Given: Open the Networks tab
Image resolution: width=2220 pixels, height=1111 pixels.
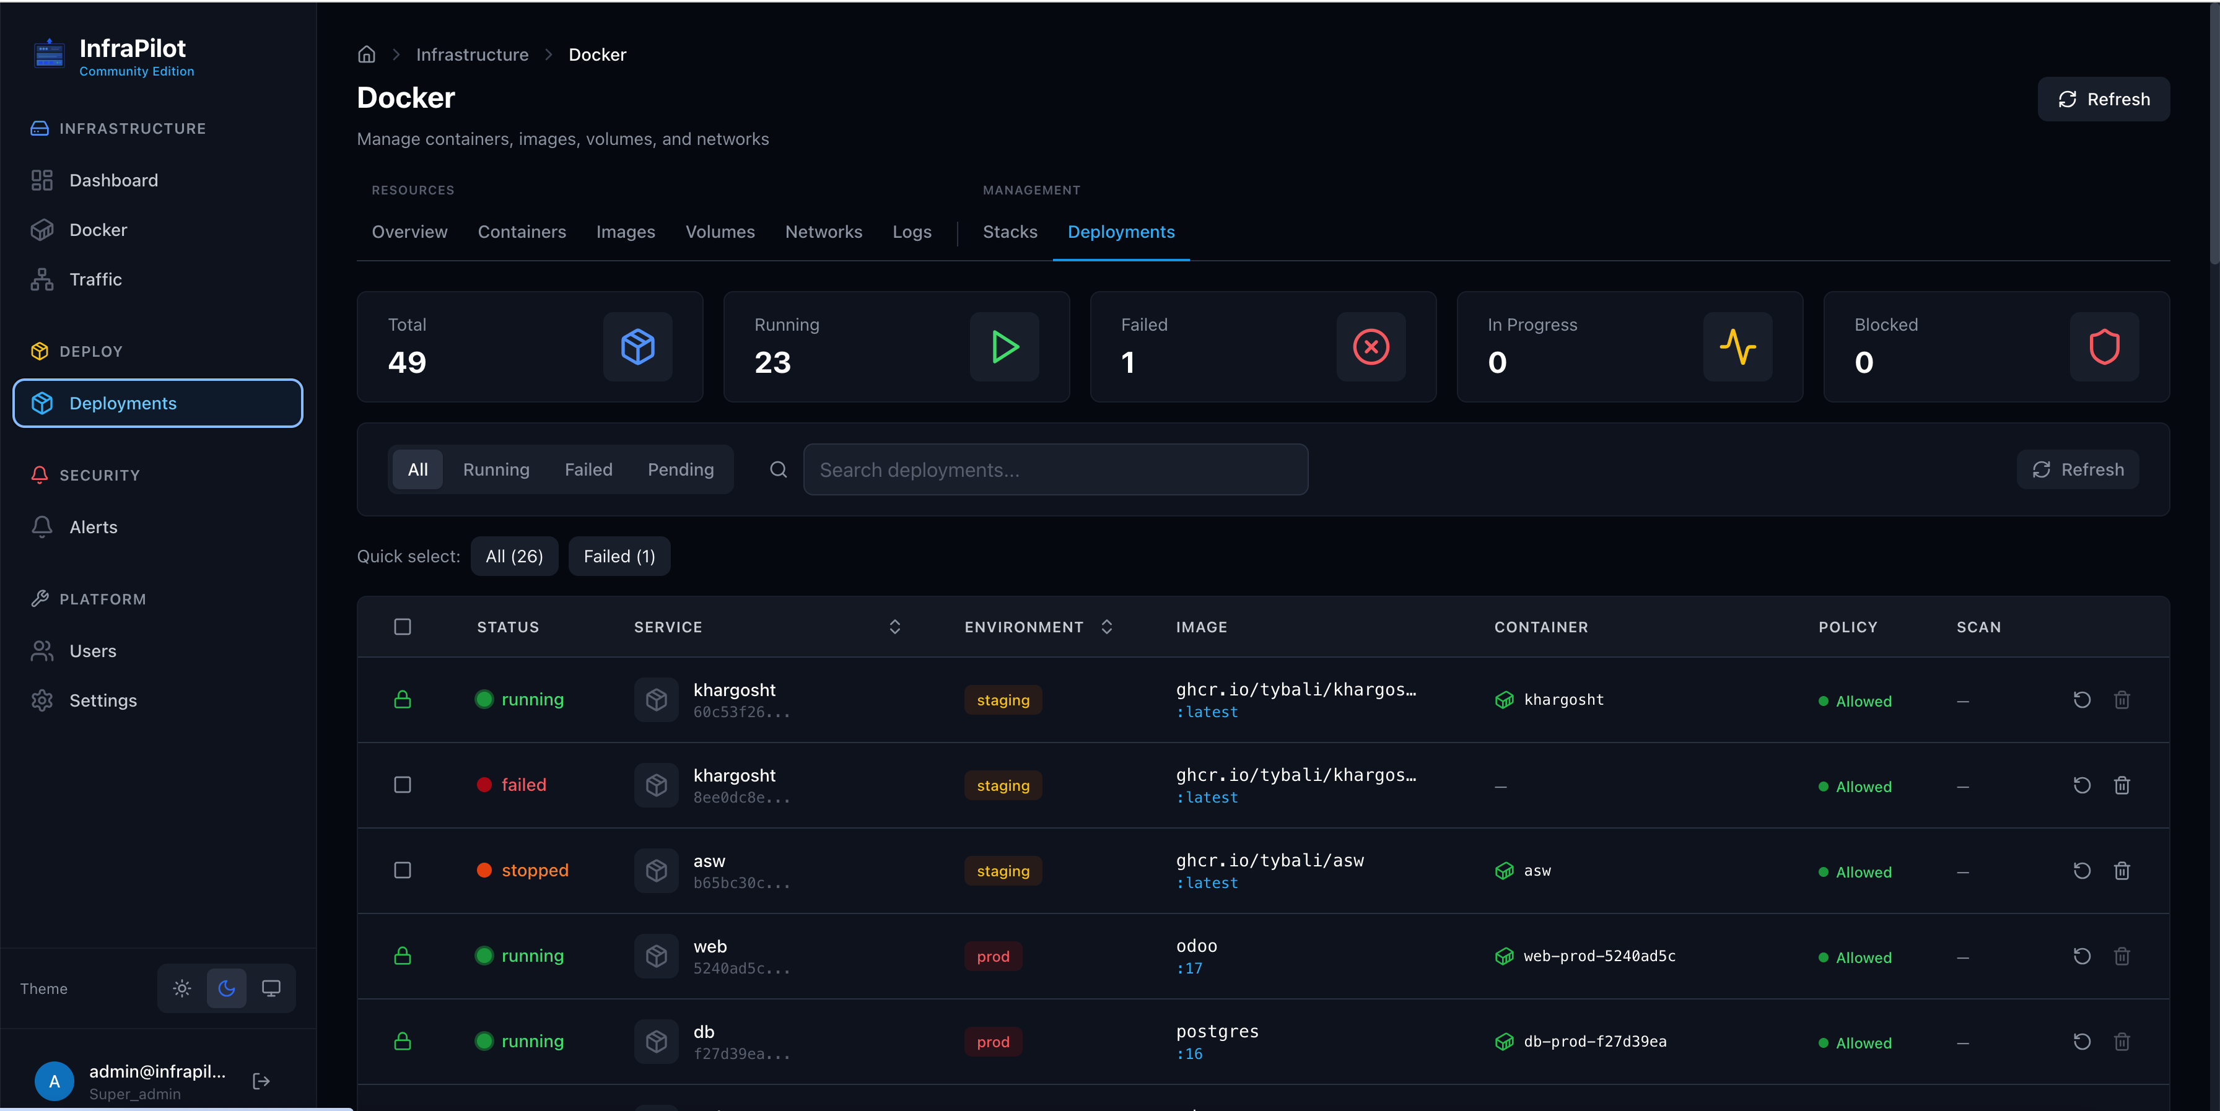Looking at the screenshot, I should click(x=823, y=232).
